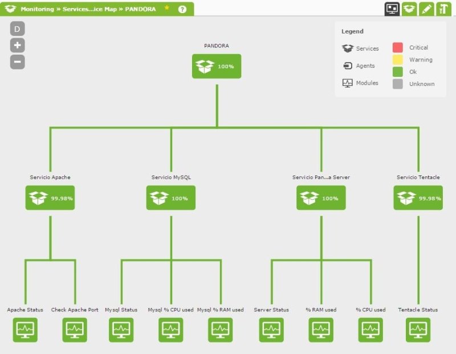Viewport: 456px width, 354px height.
Task: Click the Check Apache Port module icon
Action: pos(75,330)
